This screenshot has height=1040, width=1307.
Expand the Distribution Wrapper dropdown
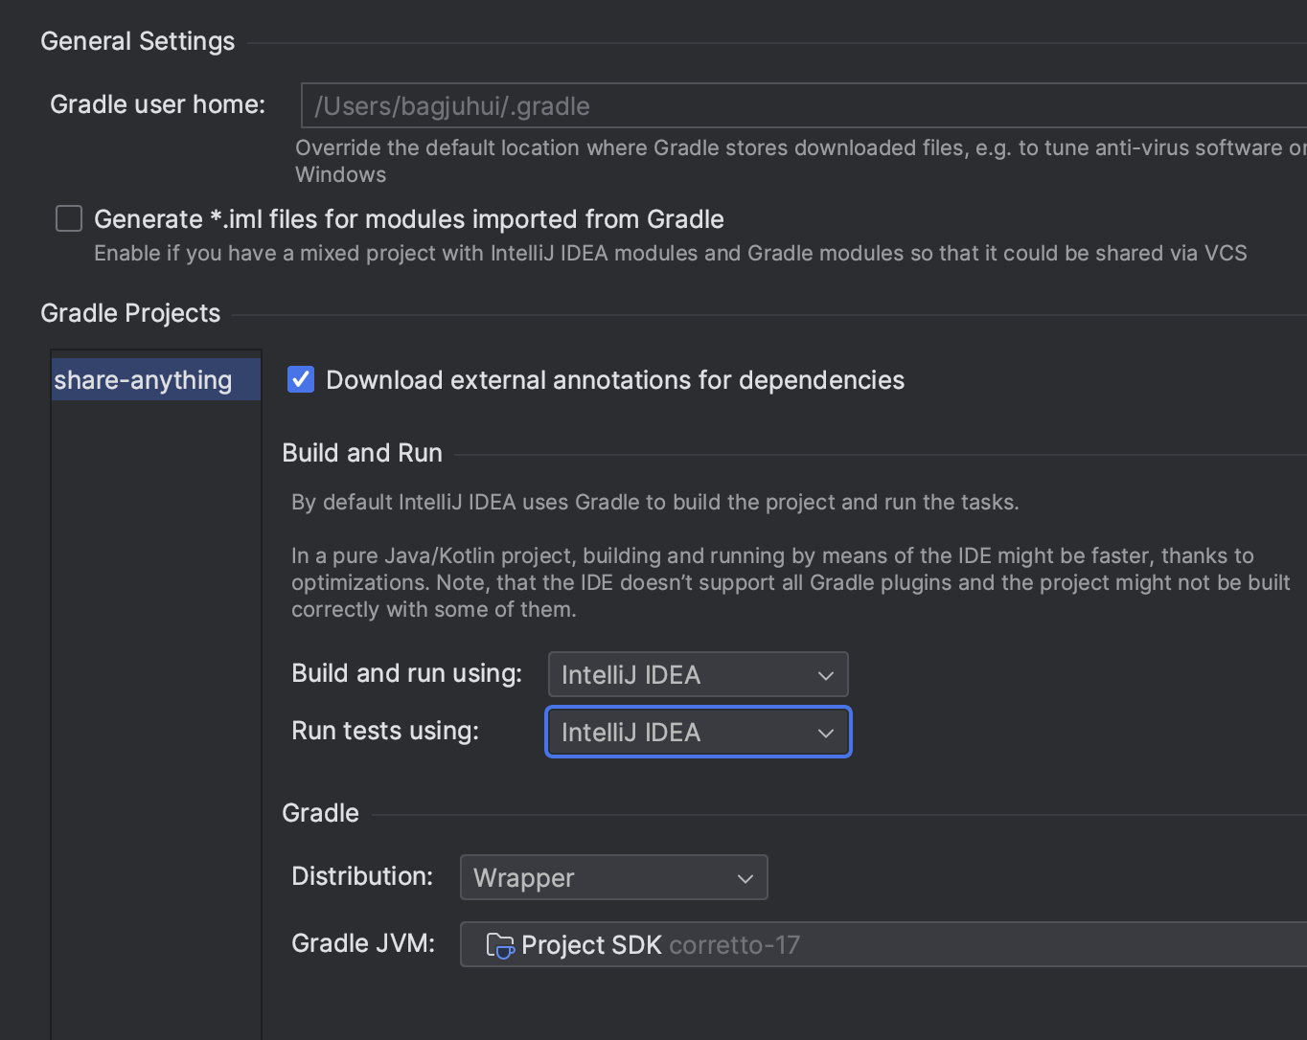[x=613, y=878]
